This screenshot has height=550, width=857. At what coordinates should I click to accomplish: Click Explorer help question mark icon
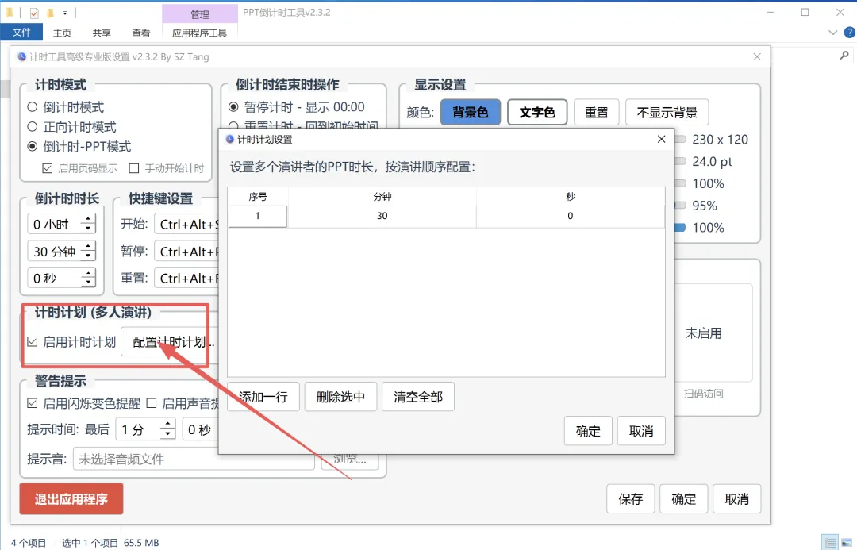[850, 33]
